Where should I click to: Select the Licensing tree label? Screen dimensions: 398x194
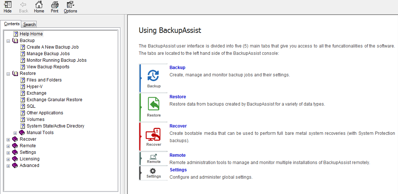click(x=30, y=159)
